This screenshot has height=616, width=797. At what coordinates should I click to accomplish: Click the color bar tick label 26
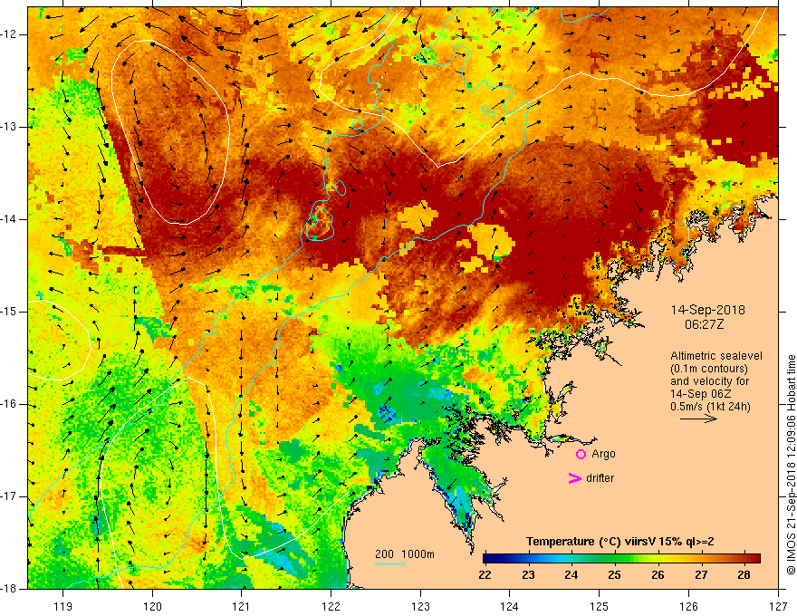click(x=658, y=575)
